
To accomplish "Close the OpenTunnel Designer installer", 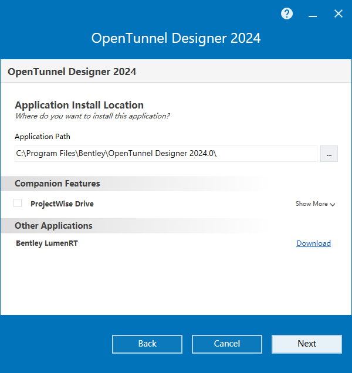I will click(338, 14).
